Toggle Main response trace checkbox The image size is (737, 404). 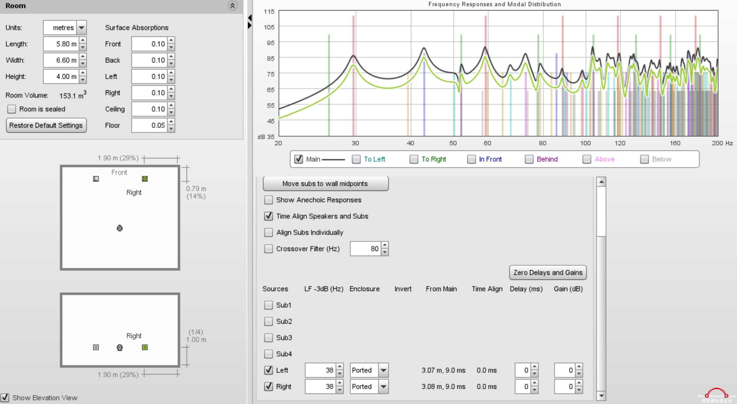click(x=299, y=159)
